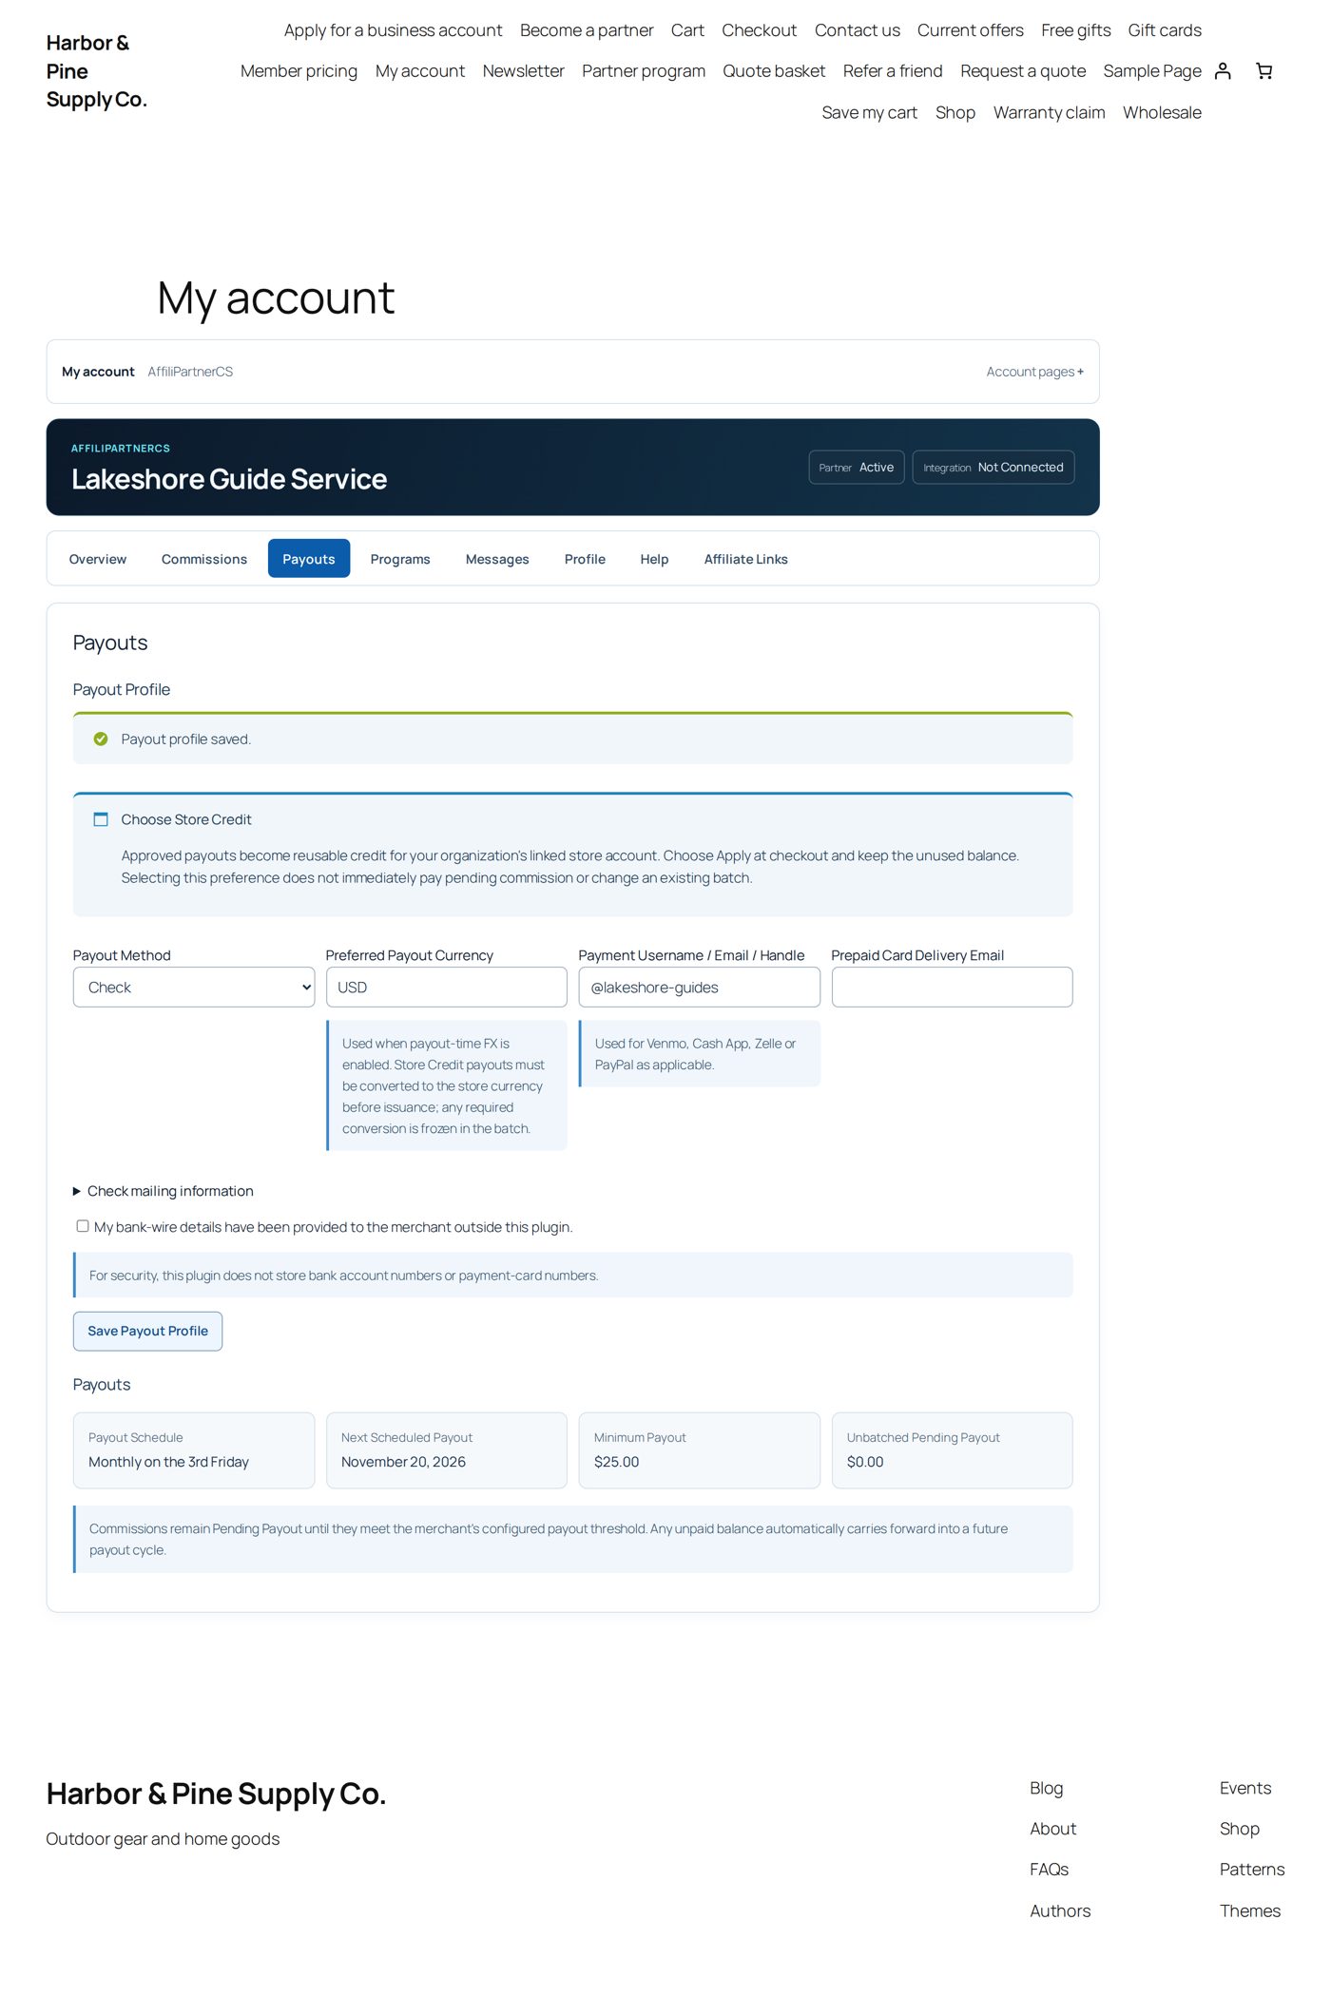Open the Newsletter navigation link

click(x=523, y=71)
